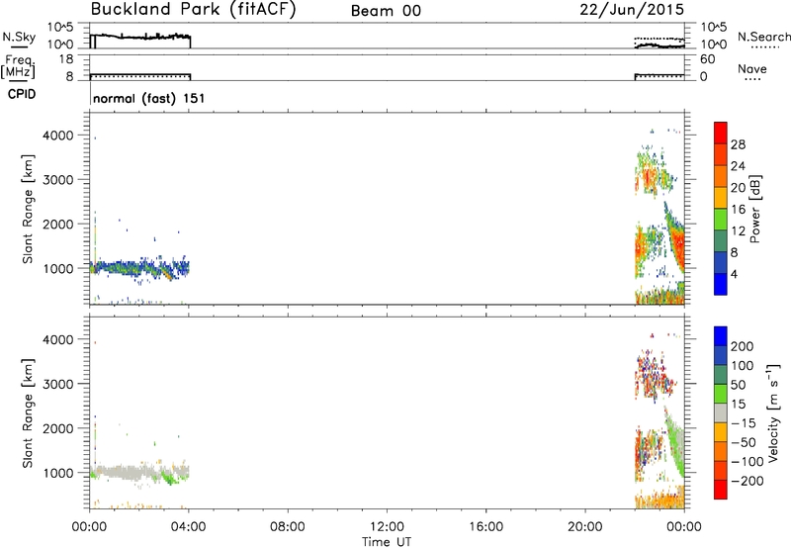Select the Beam 00 label
The image size is (791, 548).
coord(386,11)
